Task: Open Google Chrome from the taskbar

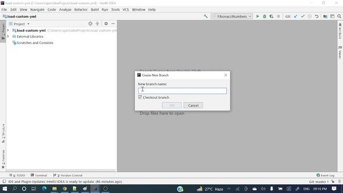Action: click(64, 189)
